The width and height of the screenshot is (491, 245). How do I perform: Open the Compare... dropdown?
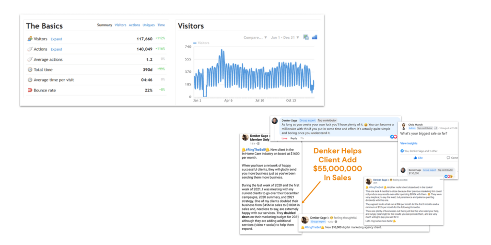tap(255, 37)
